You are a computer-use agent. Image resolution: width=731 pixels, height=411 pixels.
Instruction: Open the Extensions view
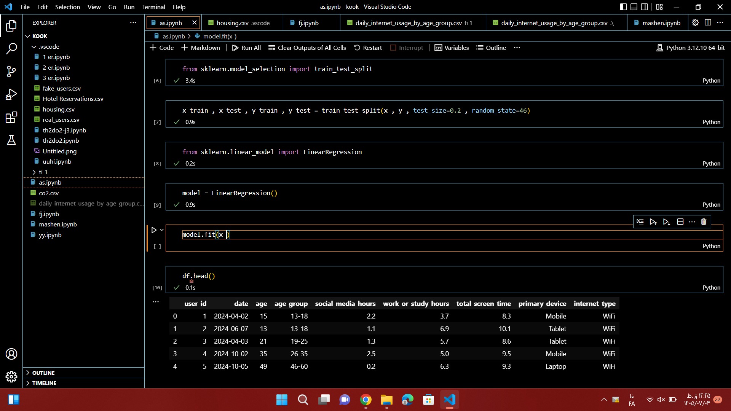coord(11,117)
